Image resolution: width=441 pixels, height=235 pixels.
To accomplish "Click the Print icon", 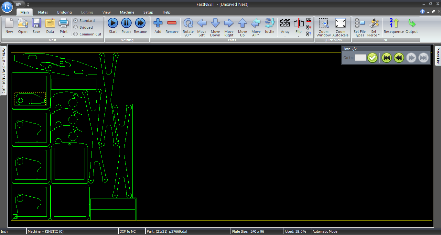I will tap(64, 23).
